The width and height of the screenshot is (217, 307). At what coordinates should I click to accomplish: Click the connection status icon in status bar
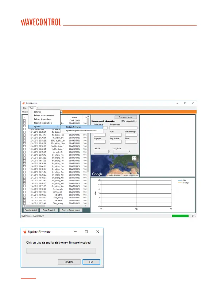click(x=193, y=216)
